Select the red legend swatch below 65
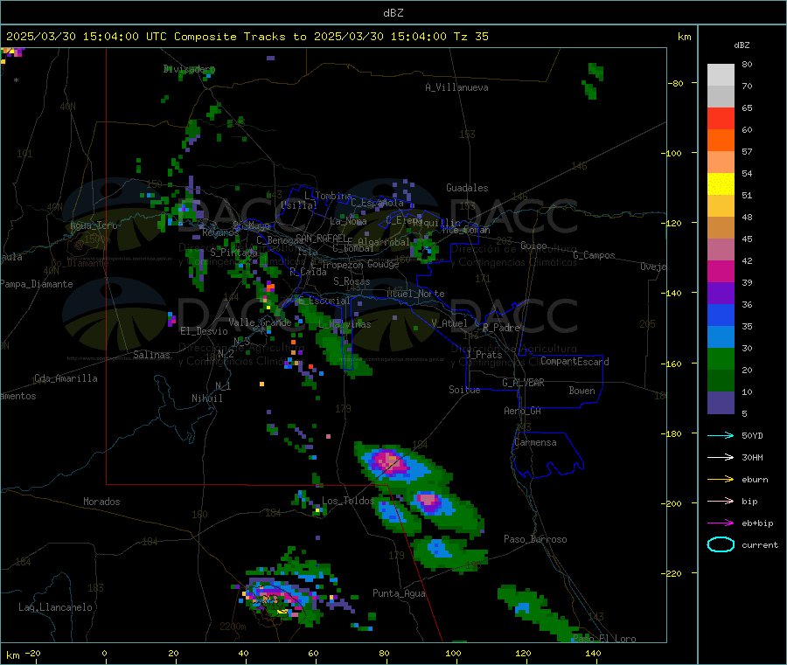Viewport: 787px width, 665px height. [721, 118]
